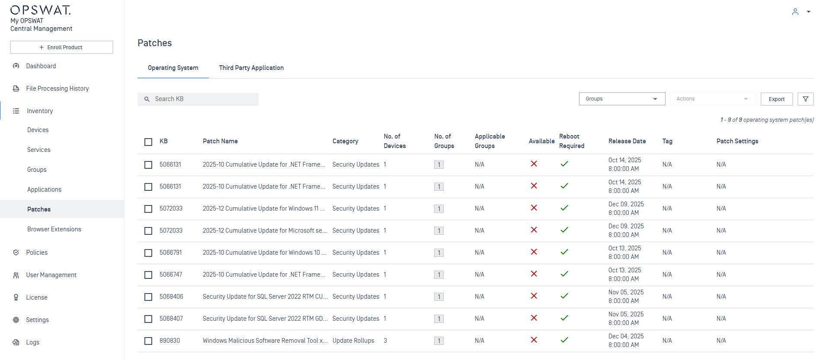
Task: Switch to Third Party Application tab
Action: [251, 68]
